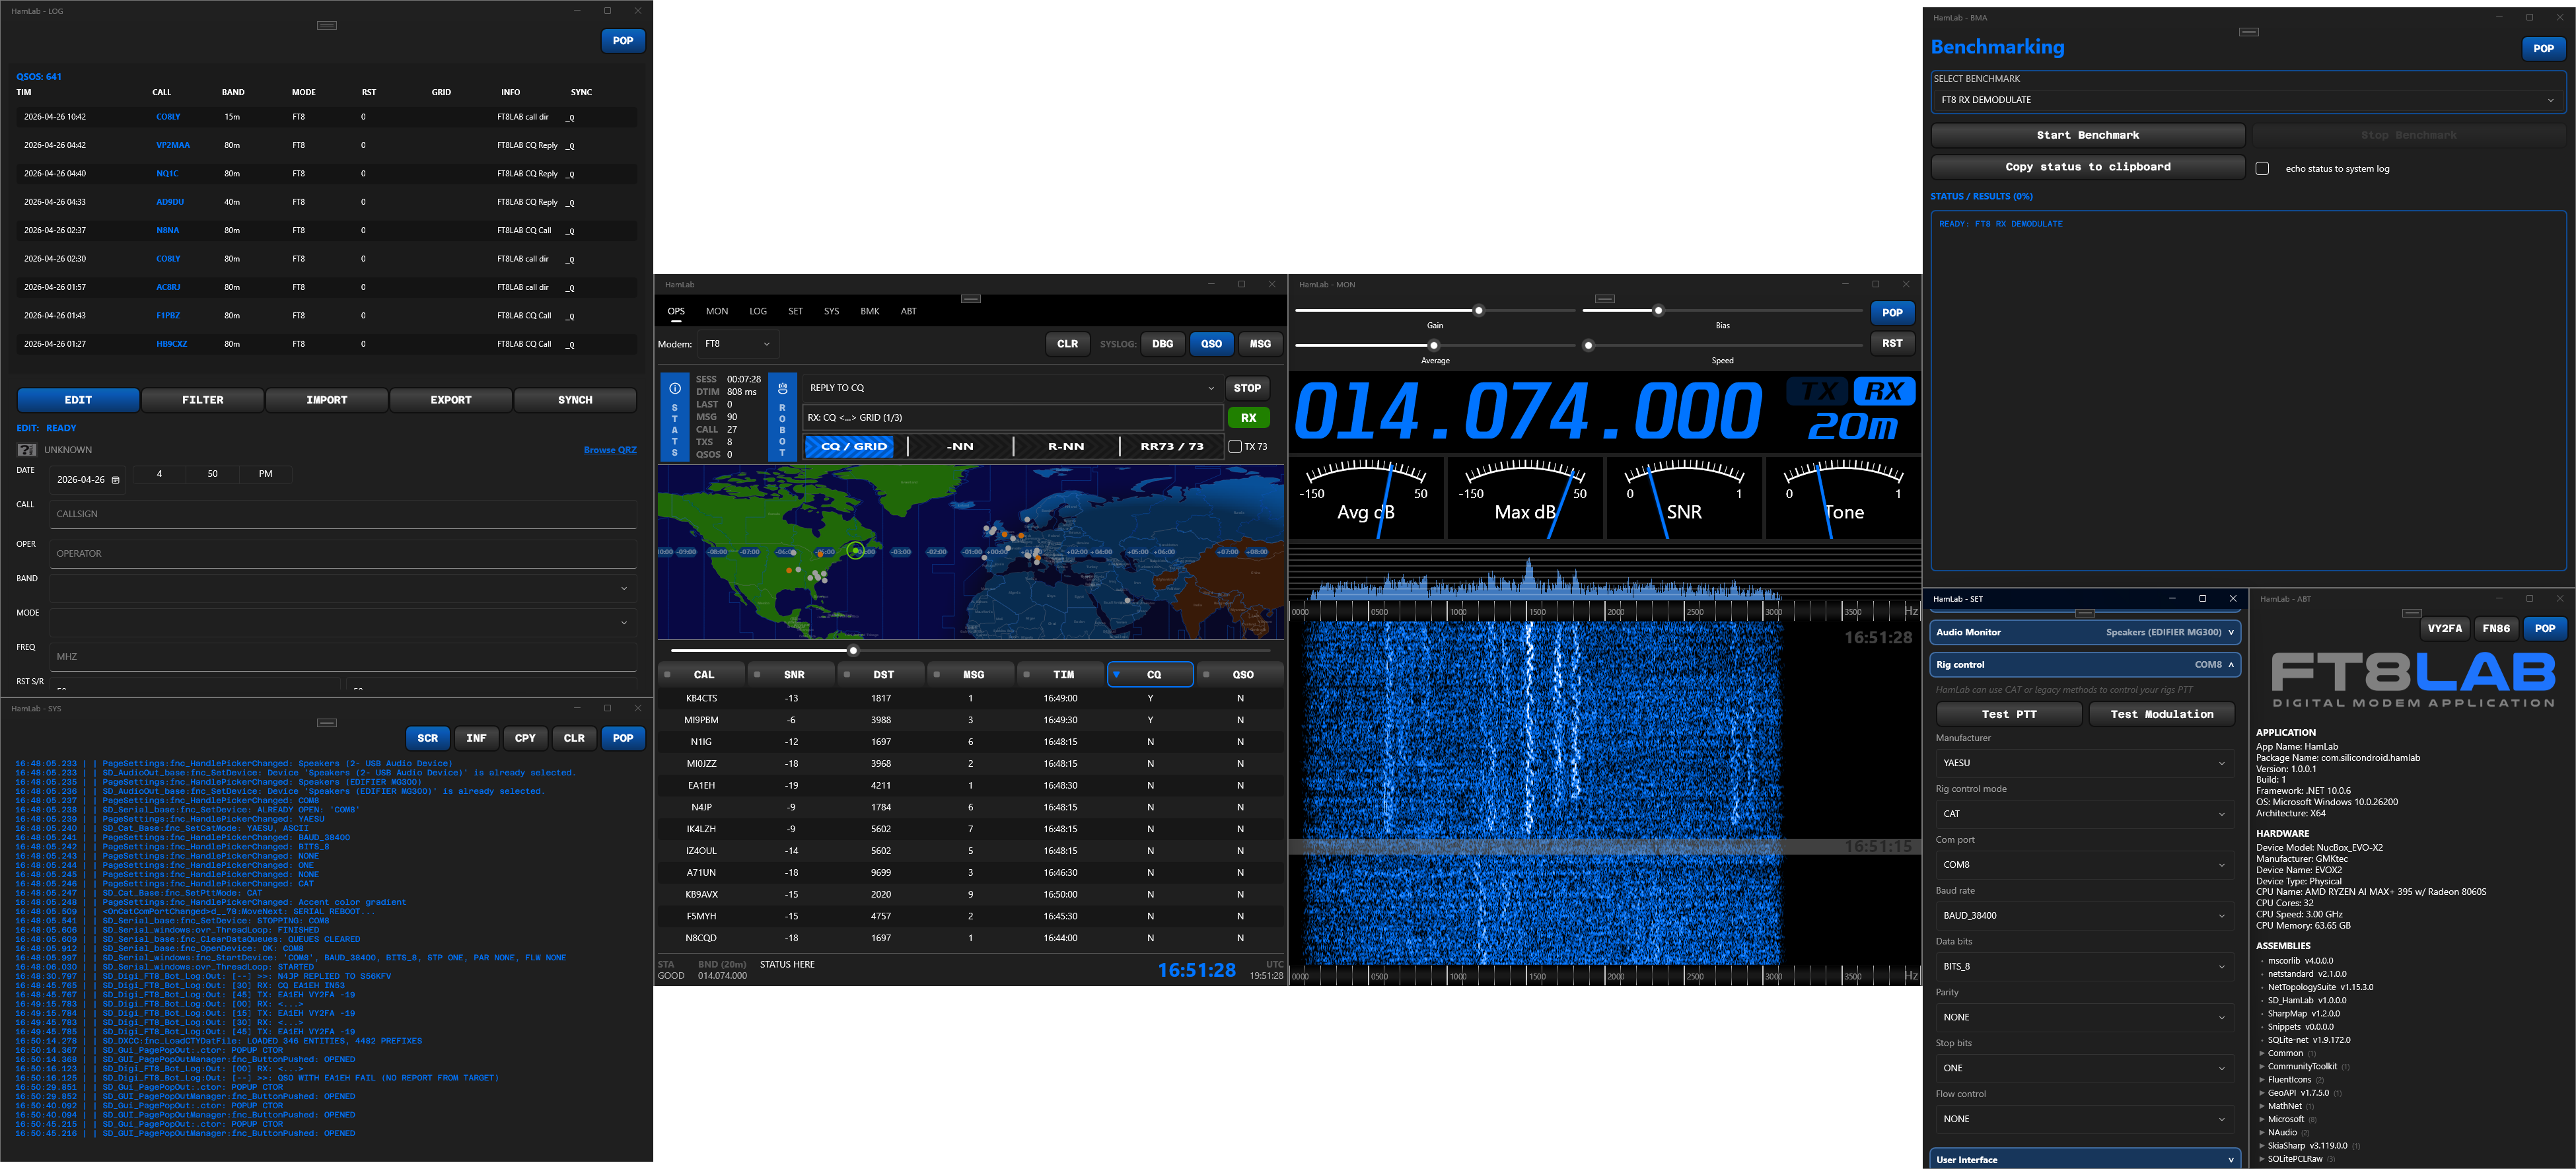This screenshot has width=2576, height=1169.
Task: Click the MHZ frequency input field
Action: pos(343,656)
